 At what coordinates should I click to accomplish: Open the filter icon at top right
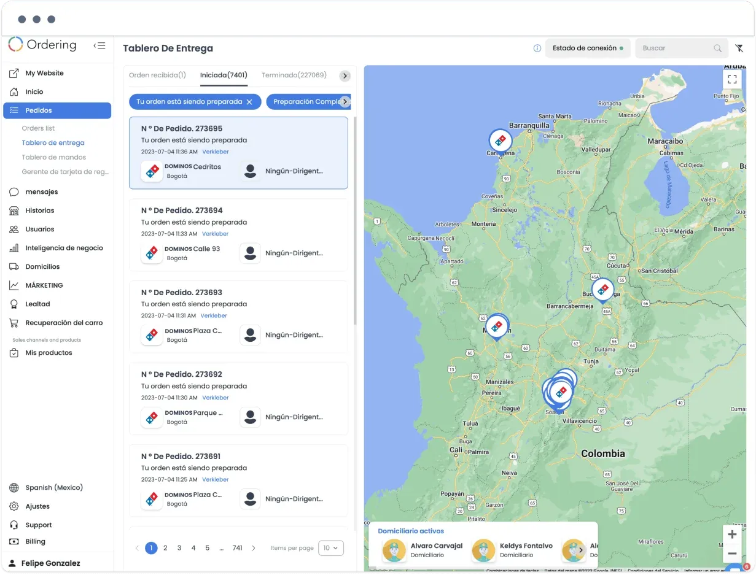739,48
